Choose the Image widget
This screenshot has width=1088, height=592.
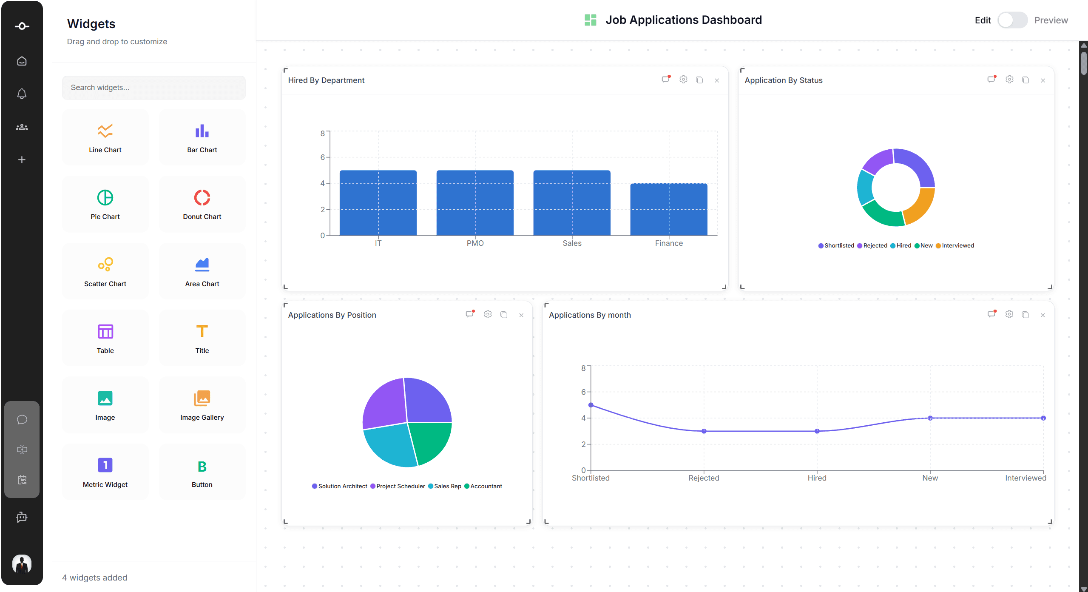point(105,405)
